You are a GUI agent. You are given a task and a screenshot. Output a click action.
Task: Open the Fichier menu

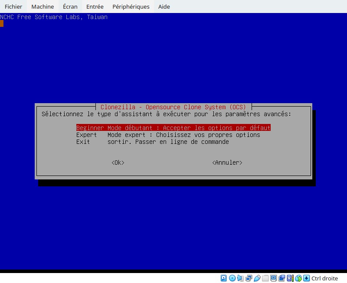pos(13,7)
